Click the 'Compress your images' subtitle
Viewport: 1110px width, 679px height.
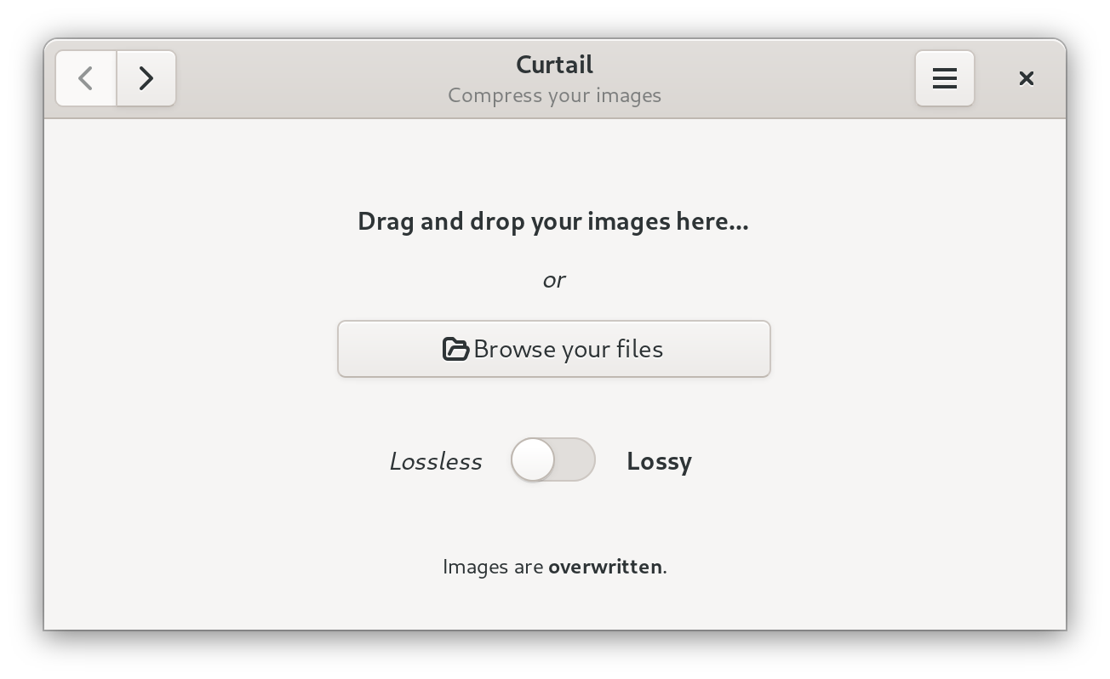click(x=555, y=95)
